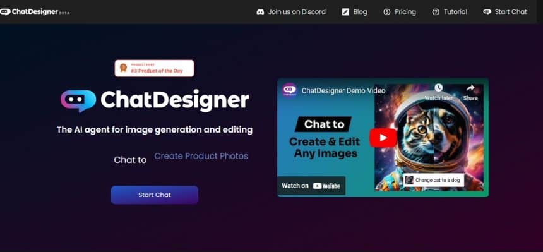This screenshot has height=252, width=543.
Task: Click the large ChatDesigner robot bubble logo
Action: [x=78, y=101]
